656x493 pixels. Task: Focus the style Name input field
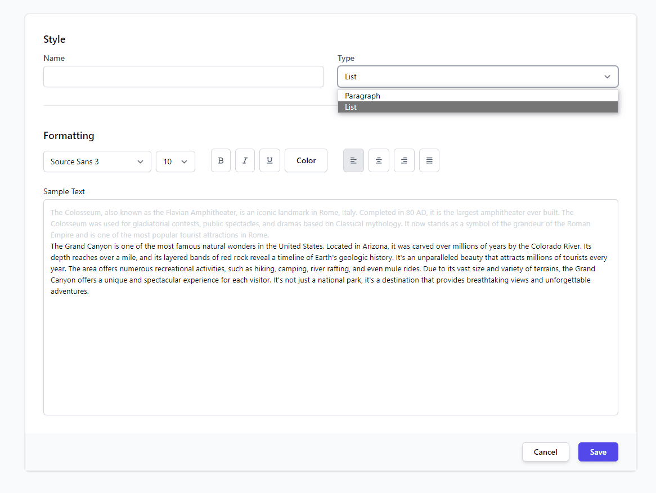coord(183,77)
